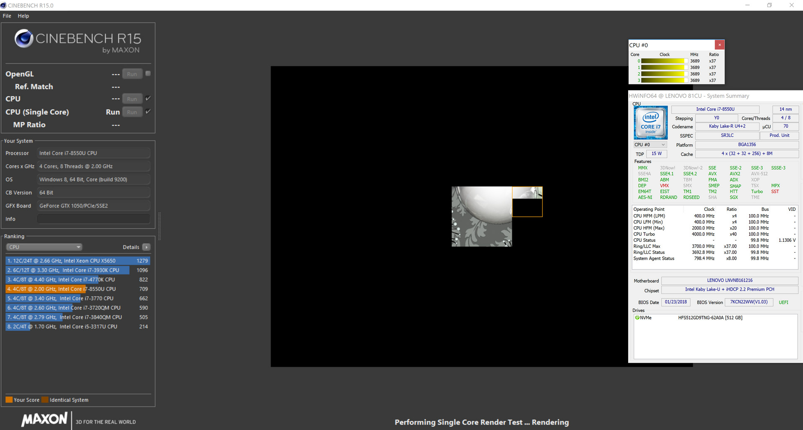Select highlighted ranking row i7-8550U CPU
This screenshot has width=803, height=430.
tap(78, 289)
